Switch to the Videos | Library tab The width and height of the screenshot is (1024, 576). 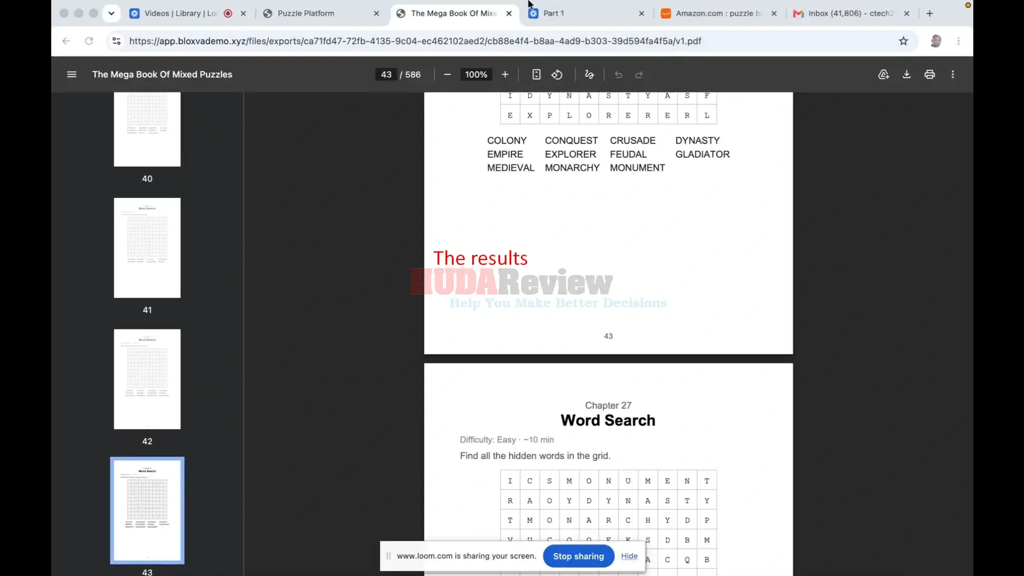tap(180, 13)
